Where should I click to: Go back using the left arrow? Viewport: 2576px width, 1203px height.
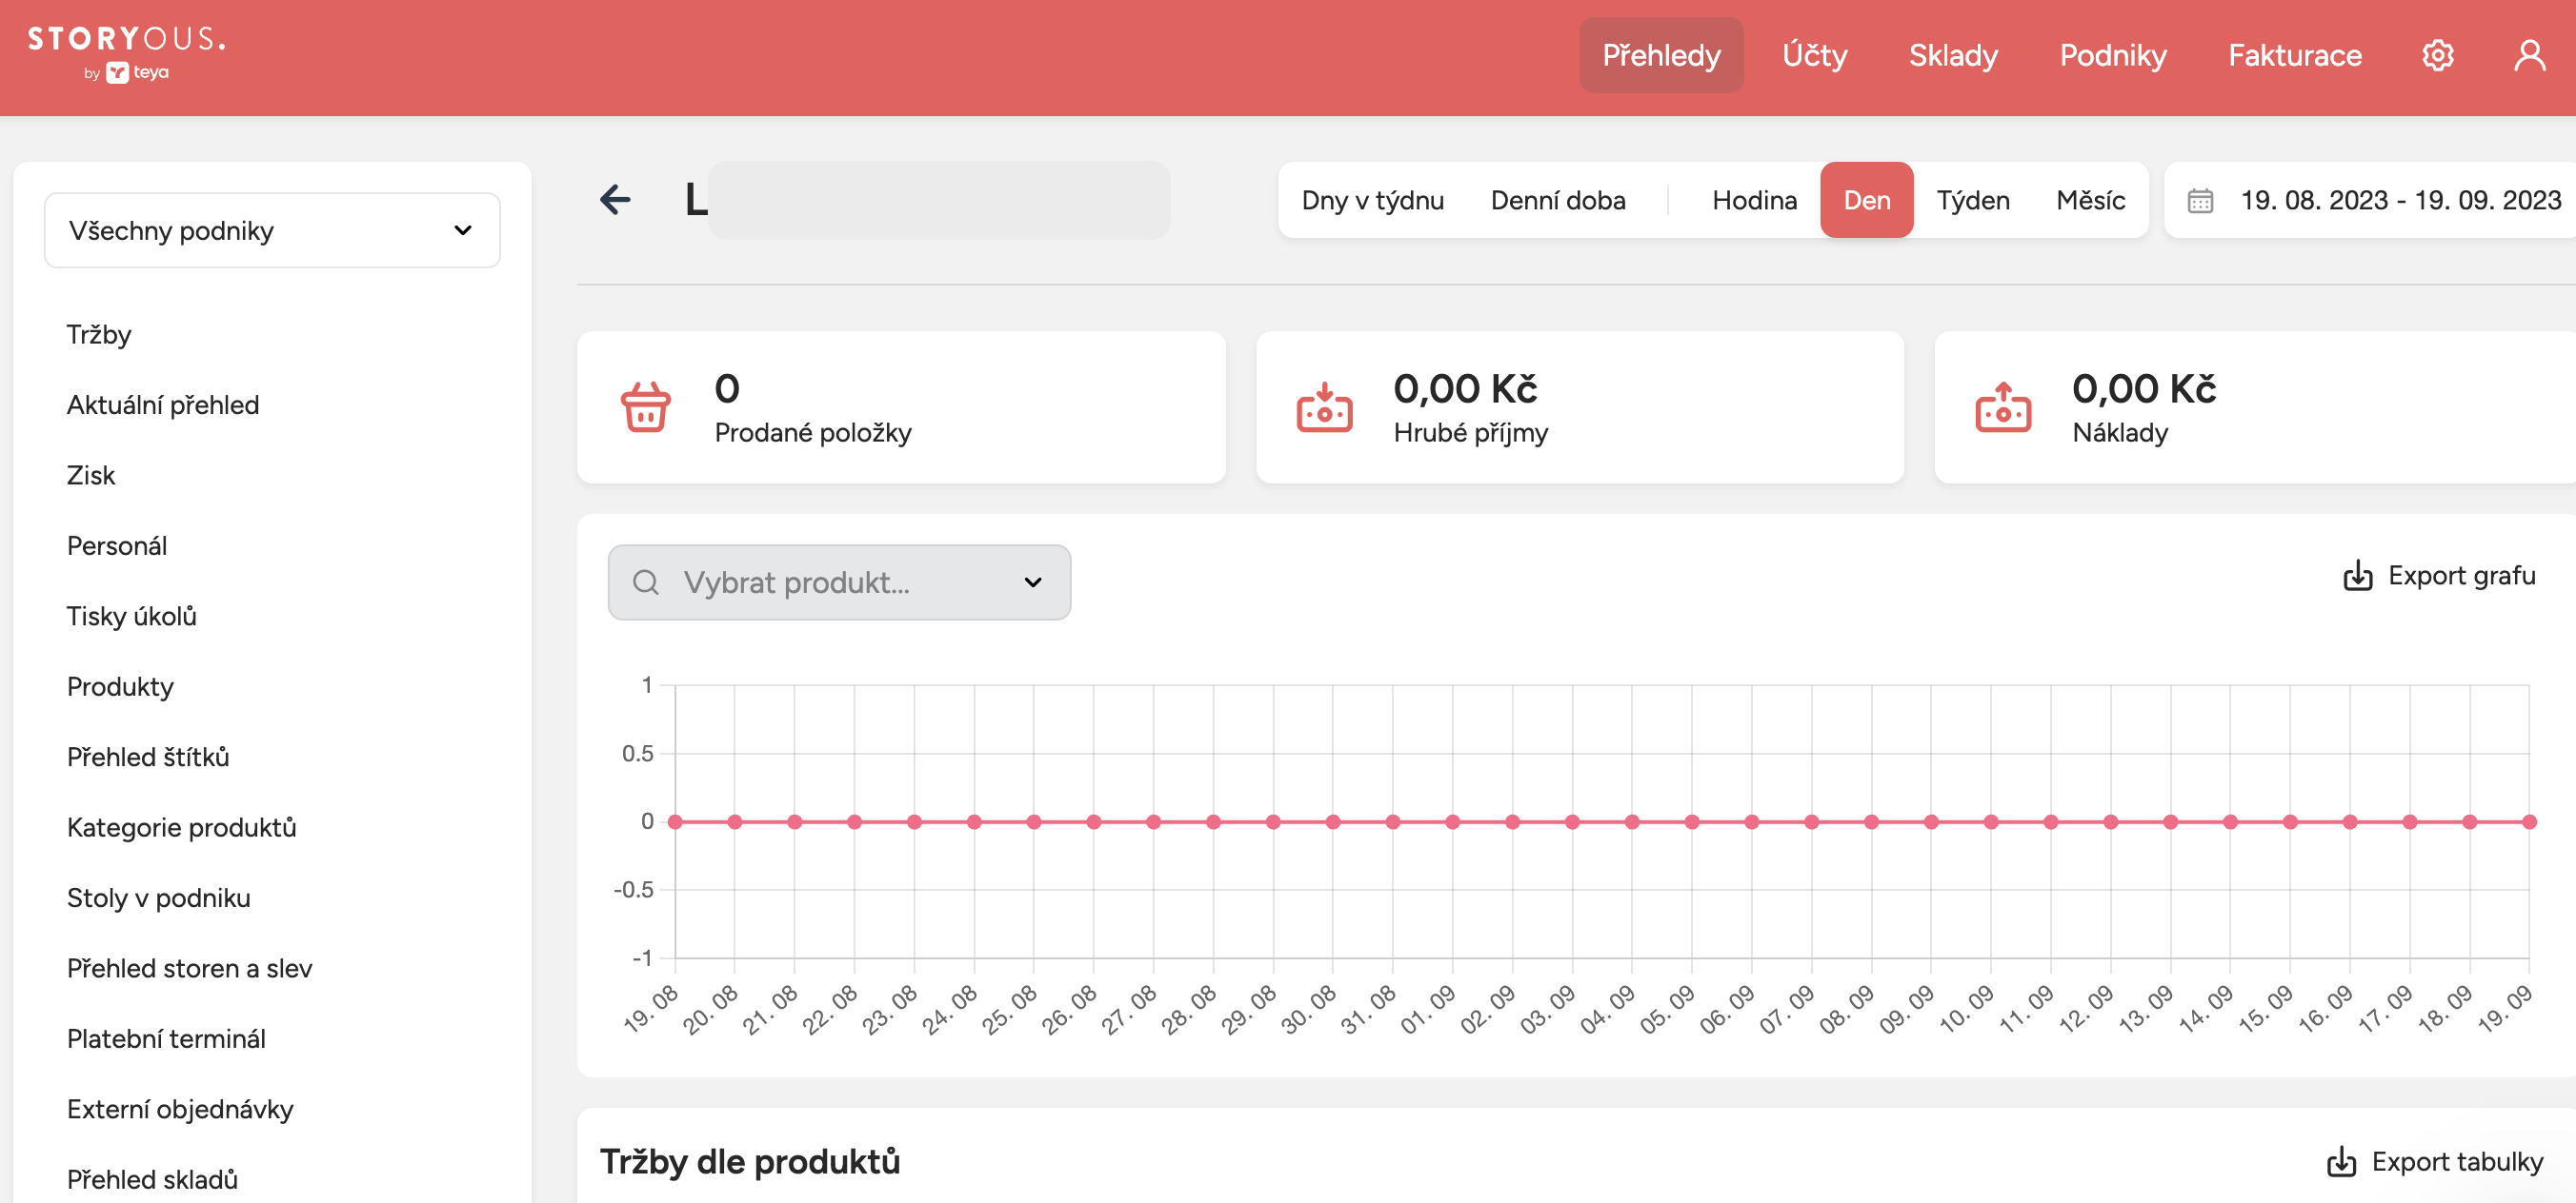(x=615, y=200)
